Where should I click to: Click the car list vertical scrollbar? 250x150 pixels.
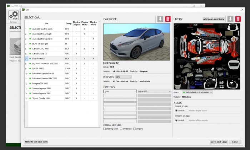[x=99, y=74]
